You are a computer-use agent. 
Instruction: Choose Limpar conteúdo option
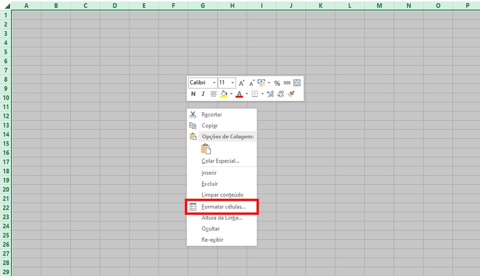tap(222, 195)
